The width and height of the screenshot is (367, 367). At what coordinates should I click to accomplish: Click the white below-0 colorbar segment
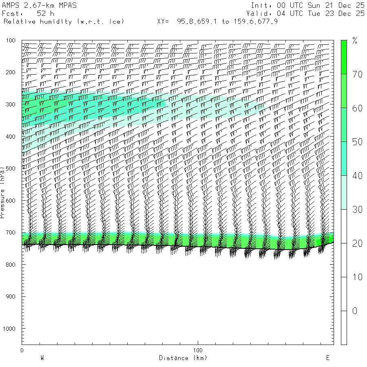tap(344, 328)
